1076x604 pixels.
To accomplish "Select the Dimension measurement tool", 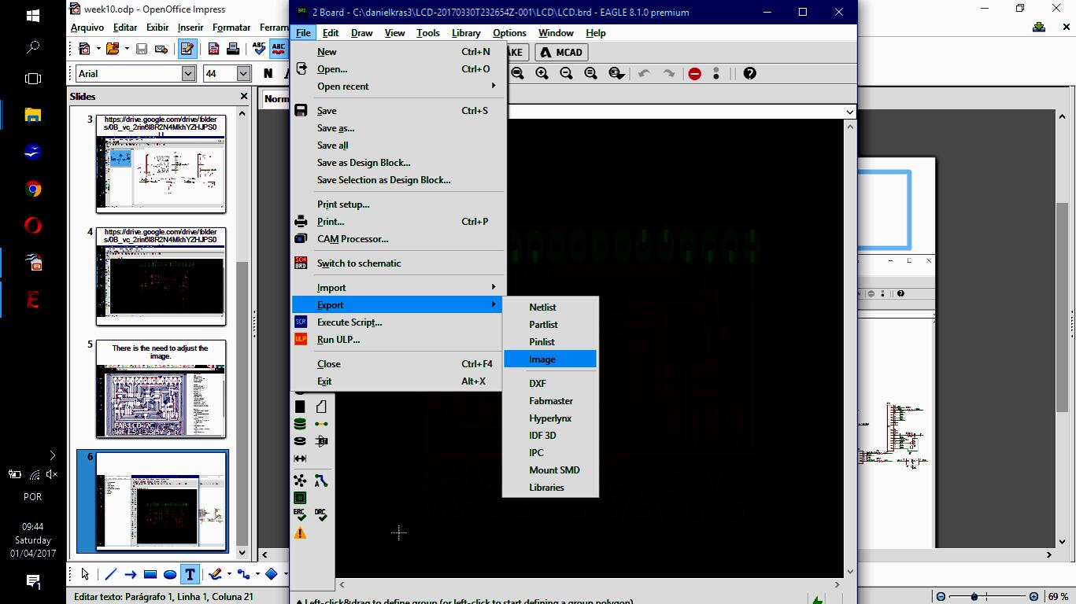I will [300, 459].
